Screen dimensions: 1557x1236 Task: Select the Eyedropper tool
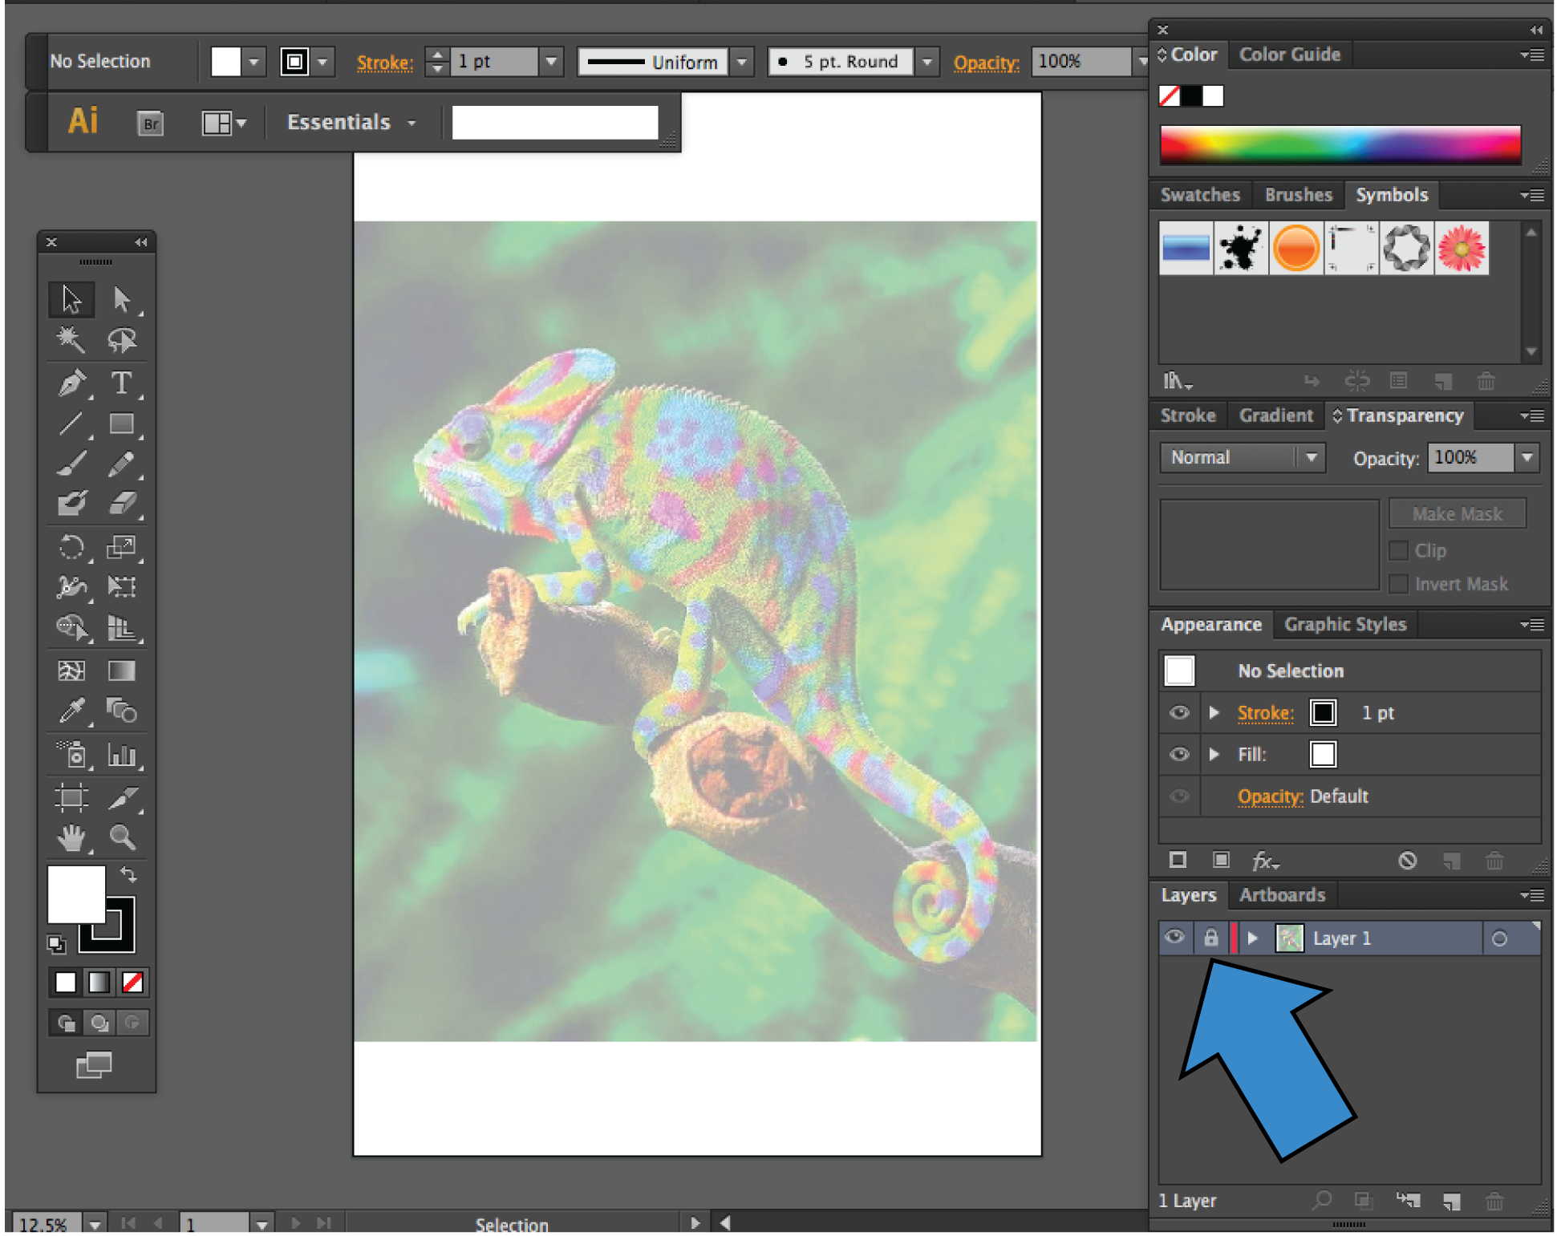coord(71,711)
